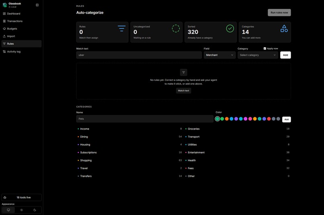Screen dimensions: 324x215
Task: Open the Field dropdown showing Merchant
Action: 219,55
